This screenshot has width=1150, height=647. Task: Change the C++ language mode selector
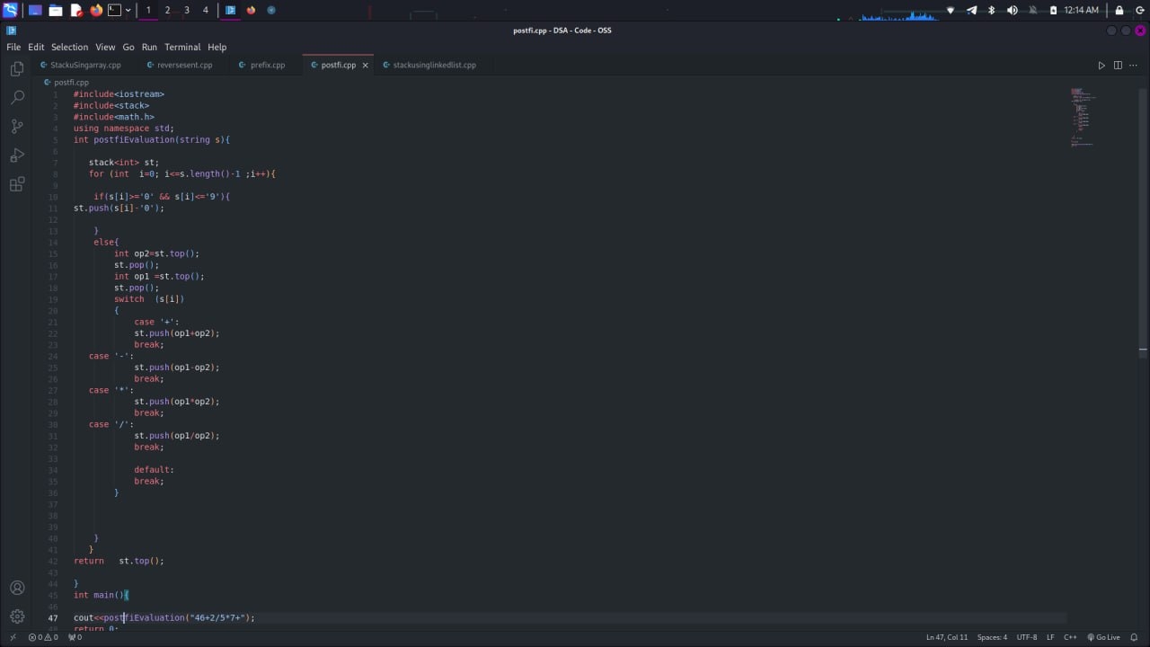(x=1070, y=637)
